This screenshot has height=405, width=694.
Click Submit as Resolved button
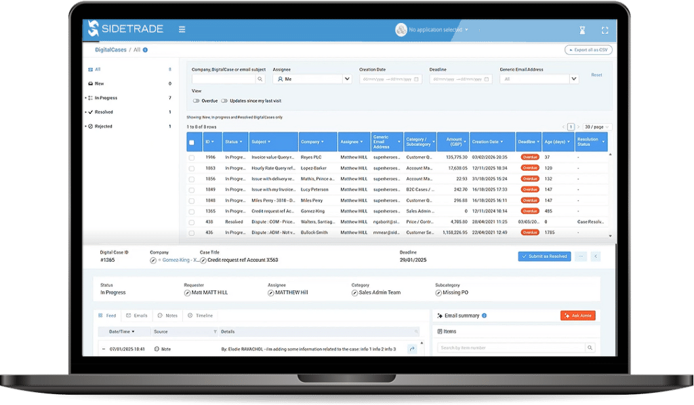544,256
